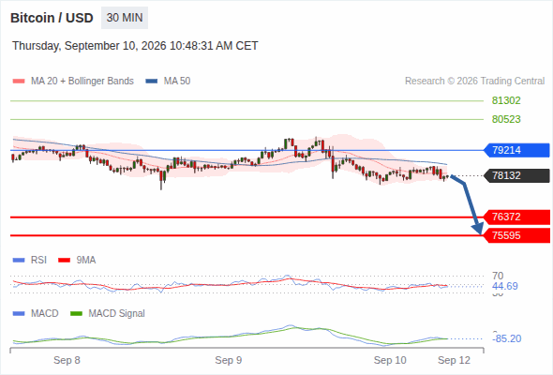Click the 80523 resistance level label
This screenshot has width=553, height=375.
pos(506,119)
